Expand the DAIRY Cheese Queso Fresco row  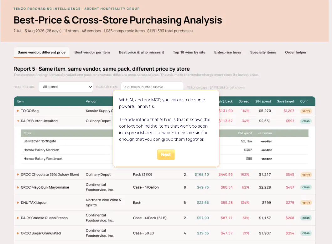18,218
